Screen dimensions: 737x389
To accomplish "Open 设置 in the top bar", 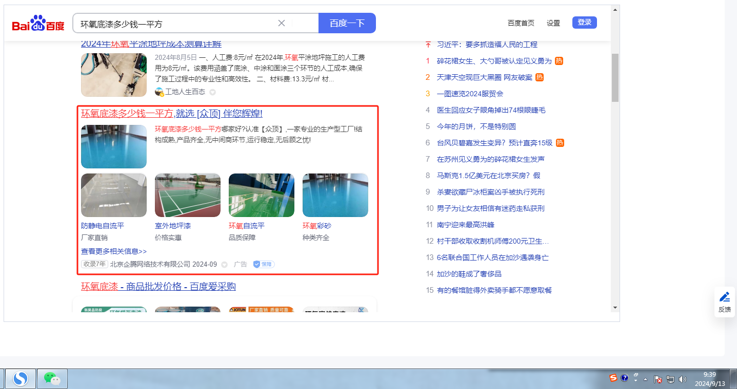I will 553,23.
